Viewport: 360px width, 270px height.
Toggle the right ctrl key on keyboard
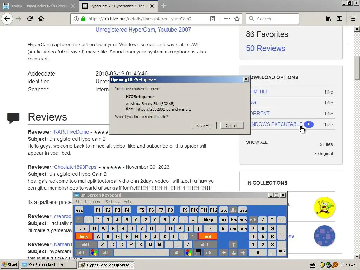(x=210, y=252)
